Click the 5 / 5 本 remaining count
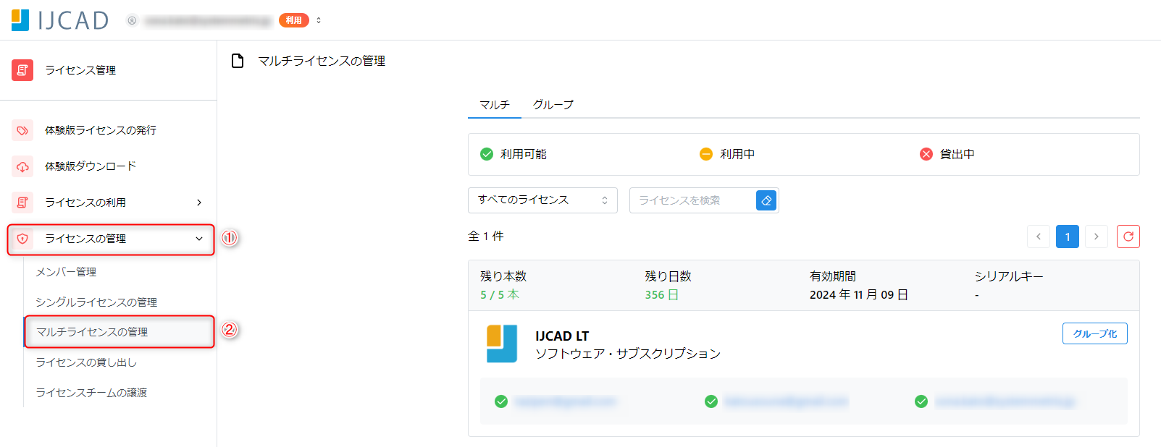This screenshot has width=1161, height=447. click(x=500, y=295)
